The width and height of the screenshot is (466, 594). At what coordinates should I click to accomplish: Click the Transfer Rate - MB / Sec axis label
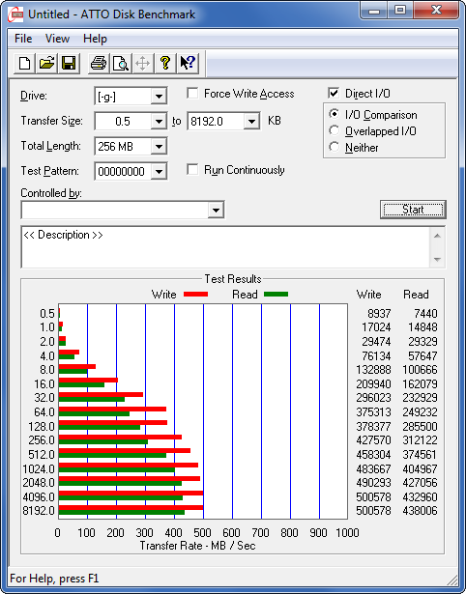(x=198, y=546)
